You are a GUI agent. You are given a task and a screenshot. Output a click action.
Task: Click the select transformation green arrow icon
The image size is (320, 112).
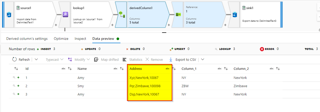[178, 15]
